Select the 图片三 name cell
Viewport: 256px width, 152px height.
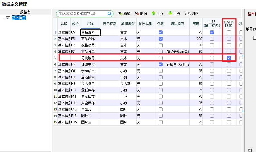coord(90,122)
